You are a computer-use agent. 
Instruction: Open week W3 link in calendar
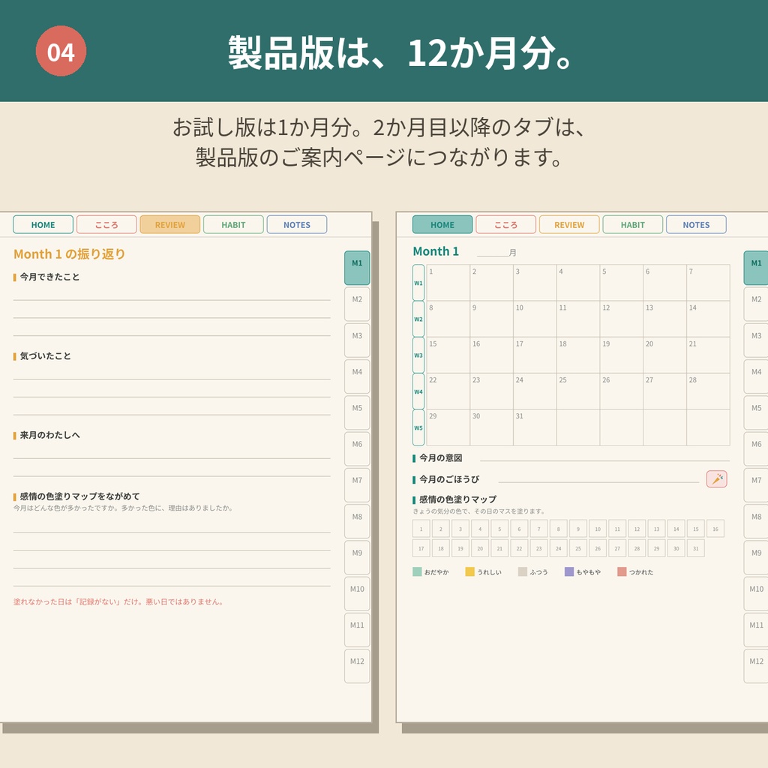418,355
